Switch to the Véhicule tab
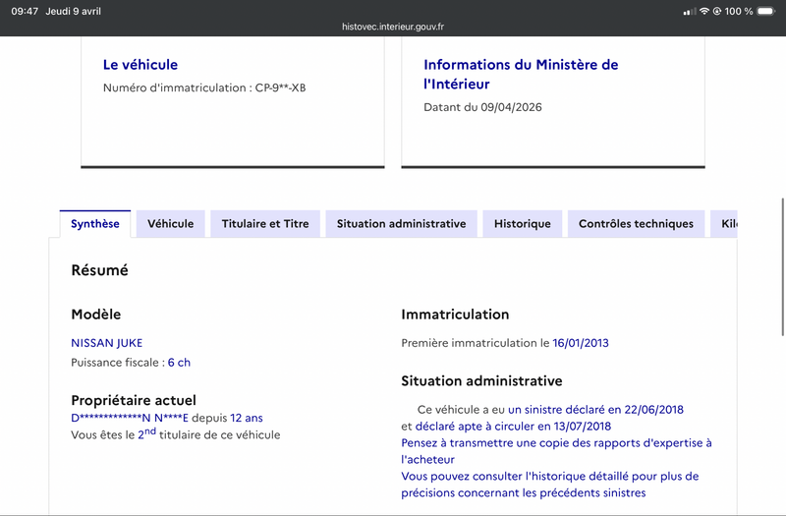The width and height of the screenshot is (786, 516). click(x=170, y=224)
